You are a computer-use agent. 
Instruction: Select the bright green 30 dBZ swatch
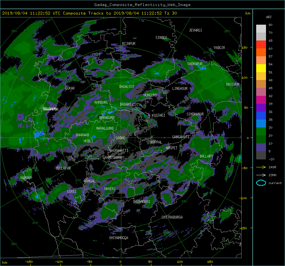[x=261, y=132]
